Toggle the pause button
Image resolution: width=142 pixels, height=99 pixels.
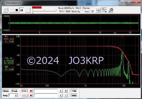click(22, 10)
